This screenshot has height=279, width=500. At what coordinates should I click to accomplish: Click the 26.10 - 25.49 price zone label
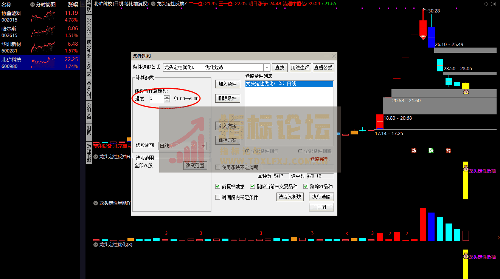pyautogui.click(x=449, y=44)
